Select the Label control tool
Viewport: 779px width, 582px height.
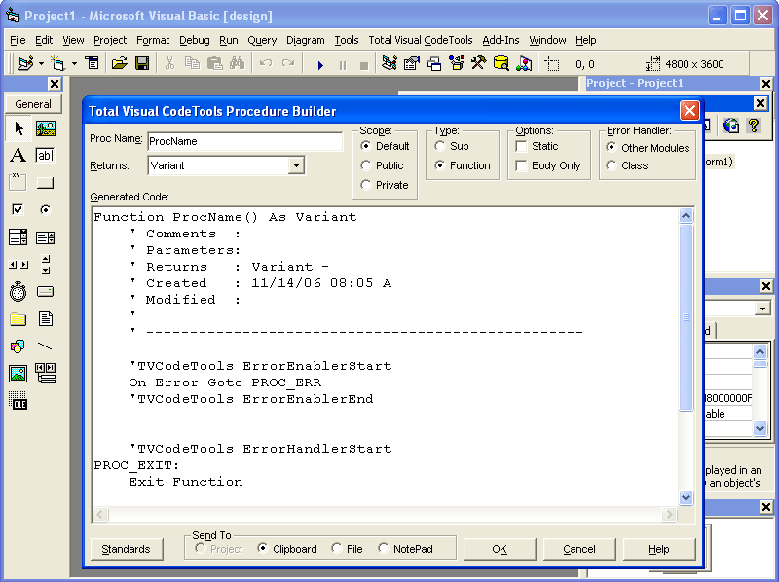coord(19,156)
